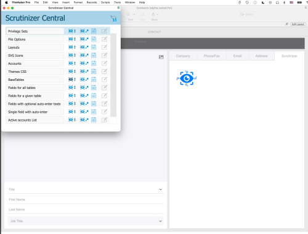Click the pencil edit icon for Accounts
This screenshot has height=234, width=308.
tap(104, 63)
